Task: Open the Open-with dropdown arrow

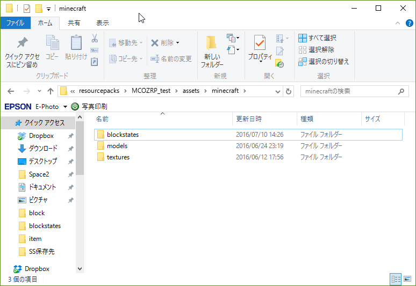Action: coord(287,39)
